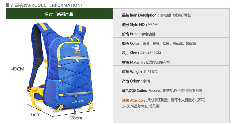Image resolution: width=236 pixels, height=126 pixels.
Task: Click the 49CM height dimension label
Action: (x=18, y=69)
